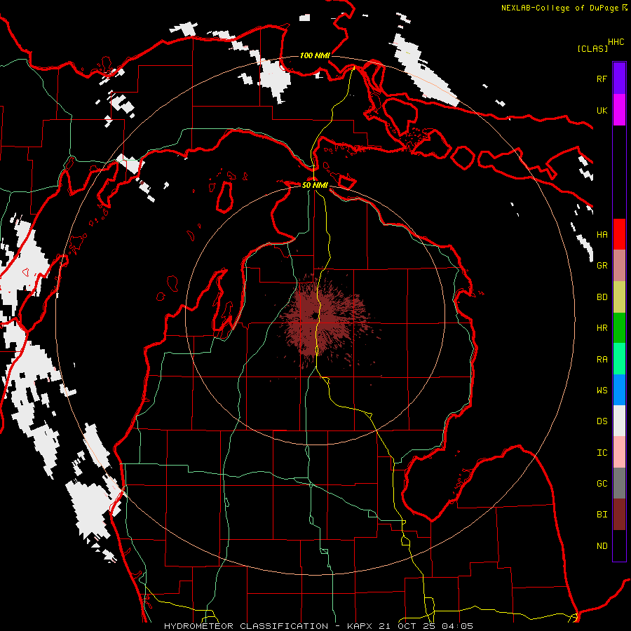This screenshot has height=631, width=631.
Task: Click the UK legend label
Action: pos(602,110)
